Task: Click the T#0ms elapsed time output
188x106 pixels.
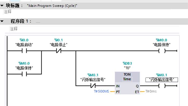Action: click(x=151, y=92)
